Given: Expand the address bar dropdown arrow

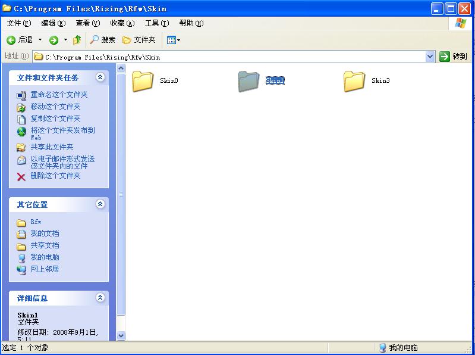Looking at the screenshot, I should pyautogui.click(x=430, y=57).
